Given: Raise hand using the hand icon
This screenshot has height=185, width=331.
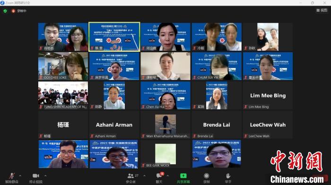Looking at the screenshot, I should pyautogui.click(x=228, y=176).
